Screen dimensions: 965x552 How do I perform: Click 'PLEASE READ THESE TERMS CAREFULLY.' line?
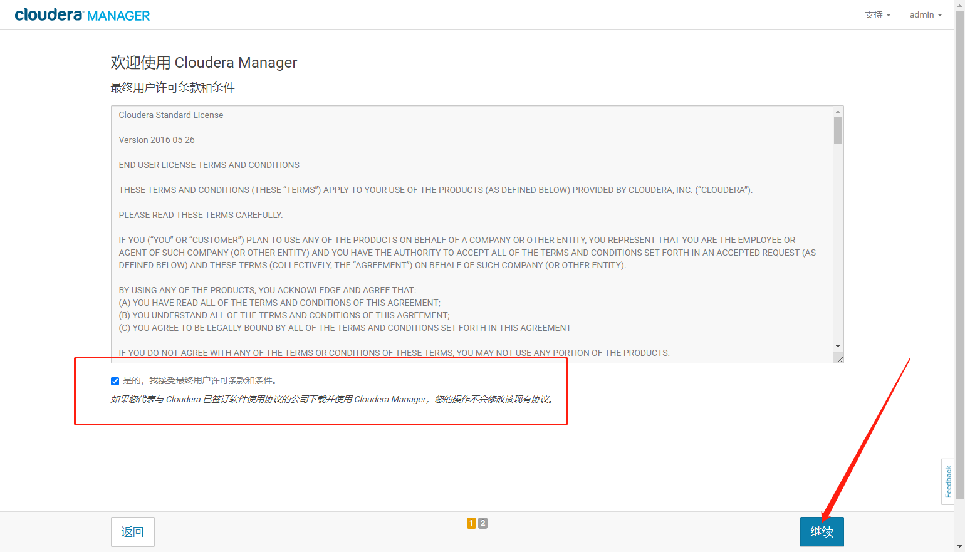point(201,215)
